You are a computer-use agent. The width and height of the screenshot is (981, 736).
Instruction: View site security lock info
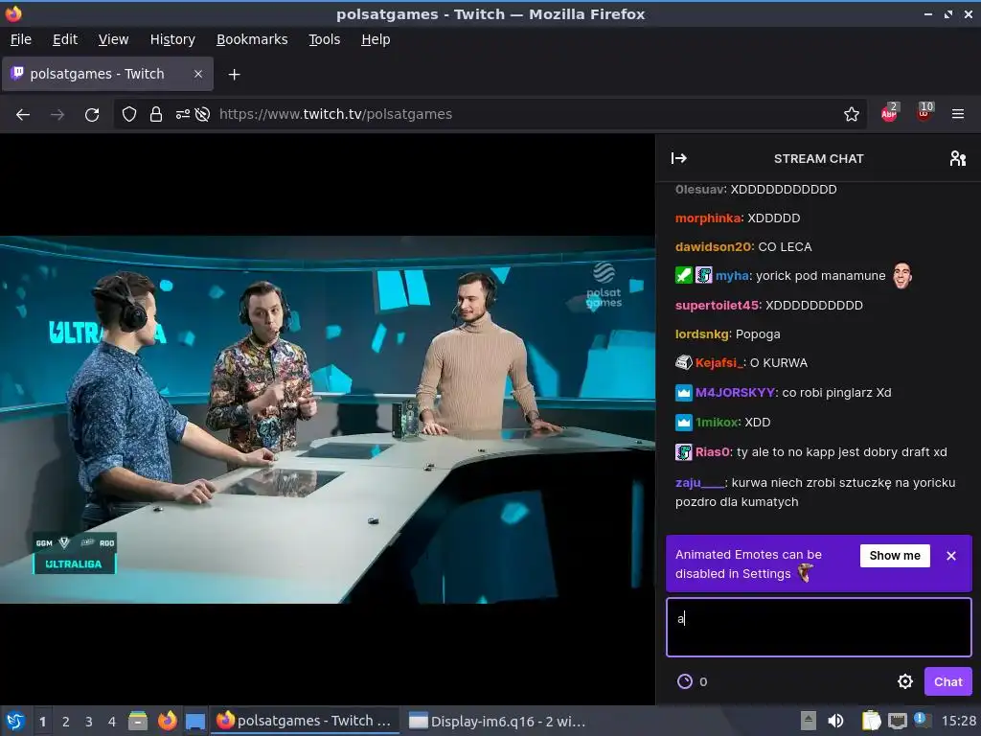click(156, 115)
